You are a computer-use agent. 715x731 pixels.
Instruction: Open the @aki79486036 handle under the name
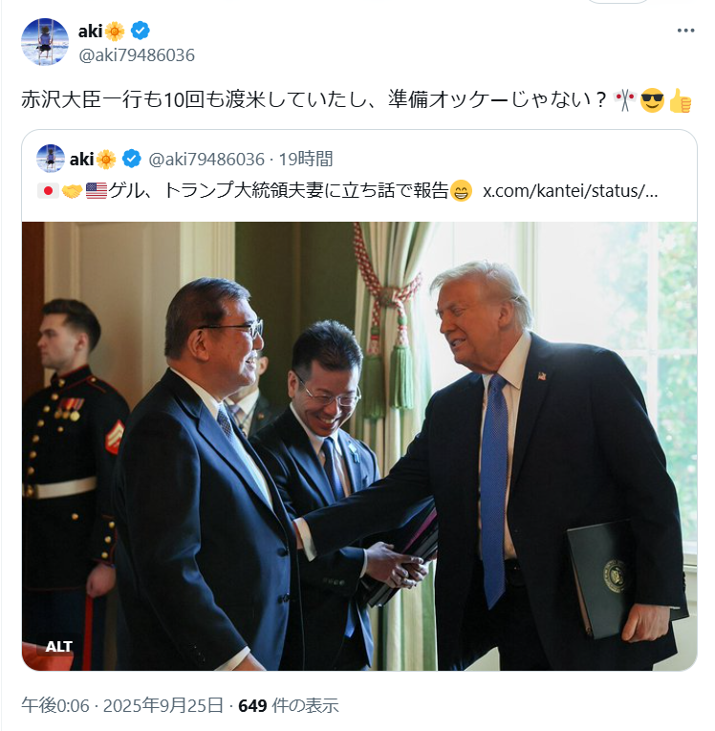point(137,55)
